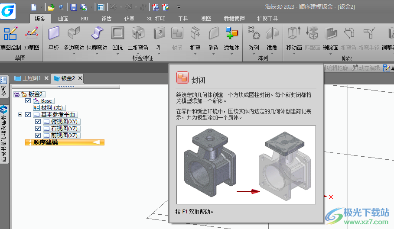Close the 工程图1 document tab
Screen dimensions: 394x229
[x=46, y=78]
